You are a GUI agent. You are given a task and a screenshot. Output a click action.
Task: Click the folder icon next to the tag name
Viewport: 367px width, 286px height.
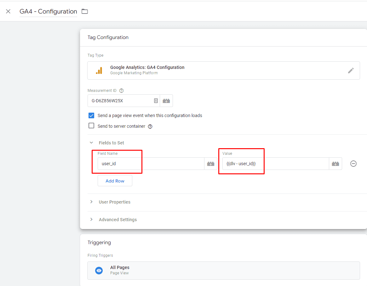(x=84, y=11)
